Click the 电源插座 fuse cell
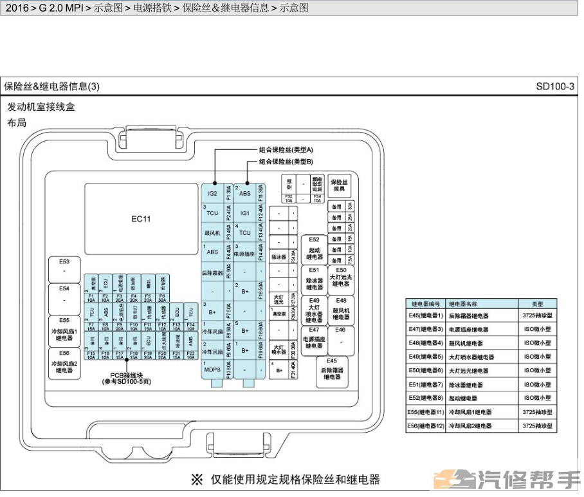 click(x=244, y=253)
